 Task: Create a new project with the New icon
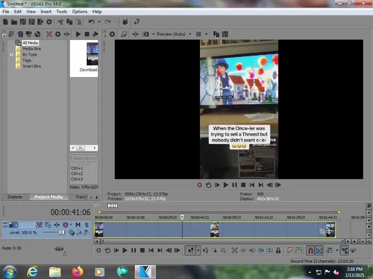click(5, 22)
